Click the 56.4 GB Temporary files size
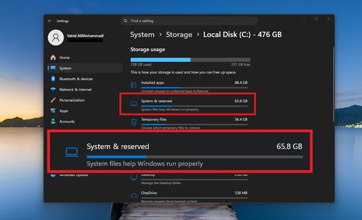 241,119
